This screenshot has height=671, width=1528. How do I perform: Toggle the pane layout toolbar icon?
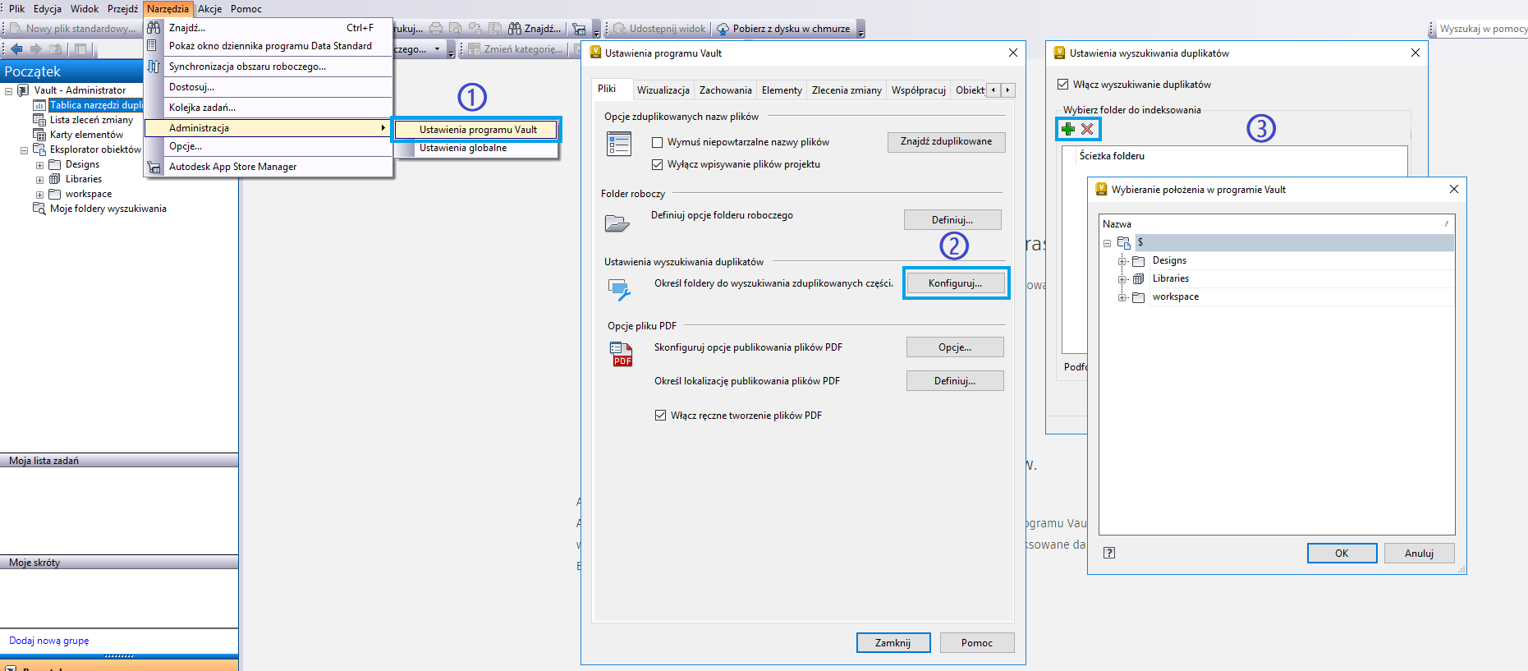(x=82, y=49)
